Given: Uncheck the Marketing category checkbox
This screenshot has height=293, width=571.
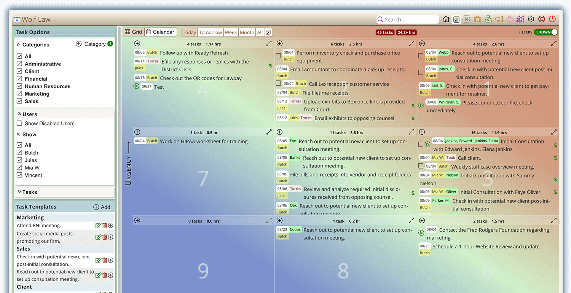Looking at the screenshot, I should tap(19, 94).
